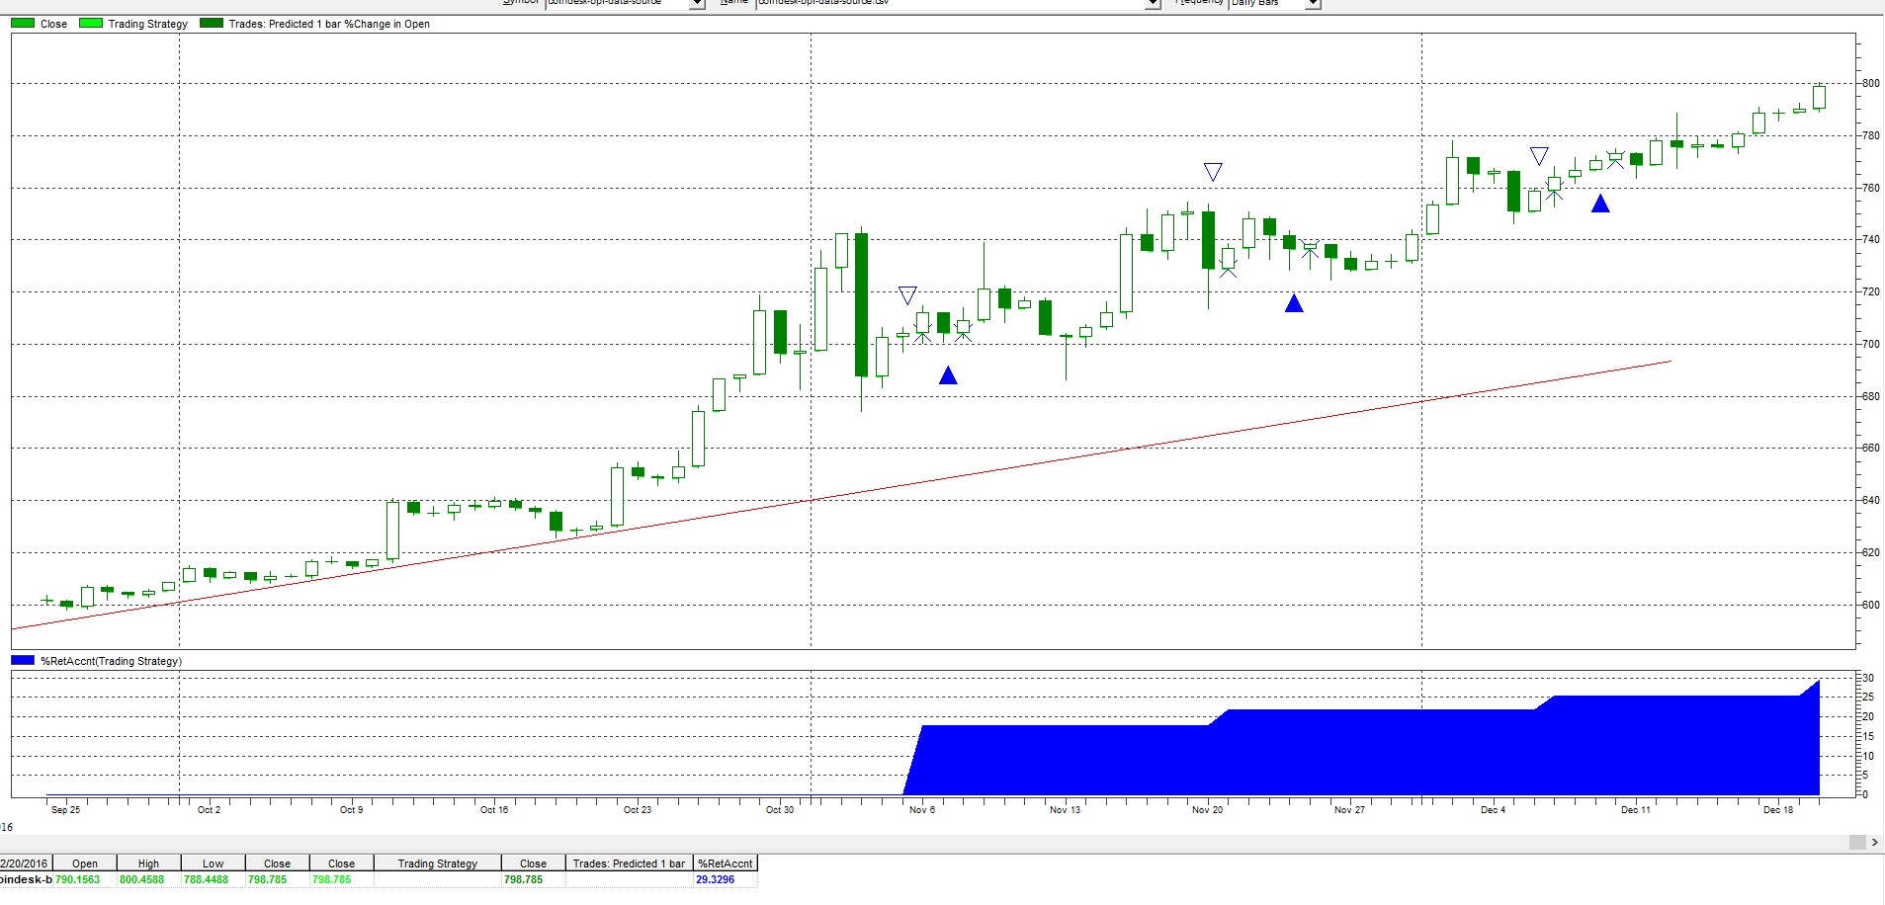Click the Trading Strategy legend color swatch

click(x=91, y=23)
